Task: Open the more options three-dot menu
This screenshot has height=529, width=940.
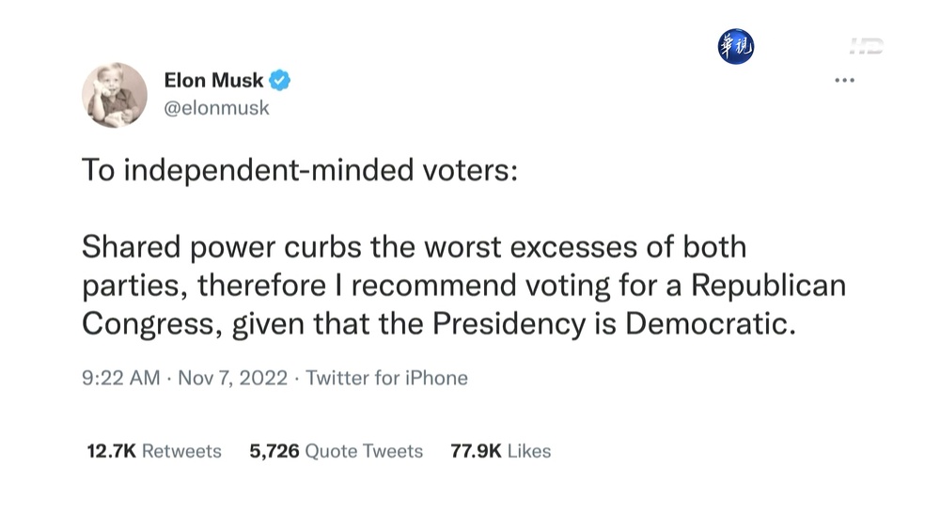Action: pyautogui.click(x=844, y=81)
